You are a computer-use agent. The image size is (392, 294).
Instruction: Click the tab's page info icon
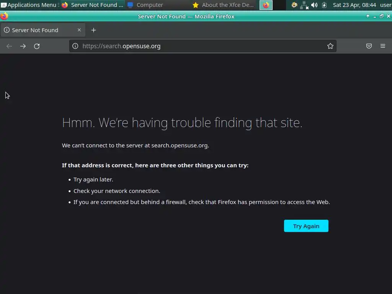(7, 30)
